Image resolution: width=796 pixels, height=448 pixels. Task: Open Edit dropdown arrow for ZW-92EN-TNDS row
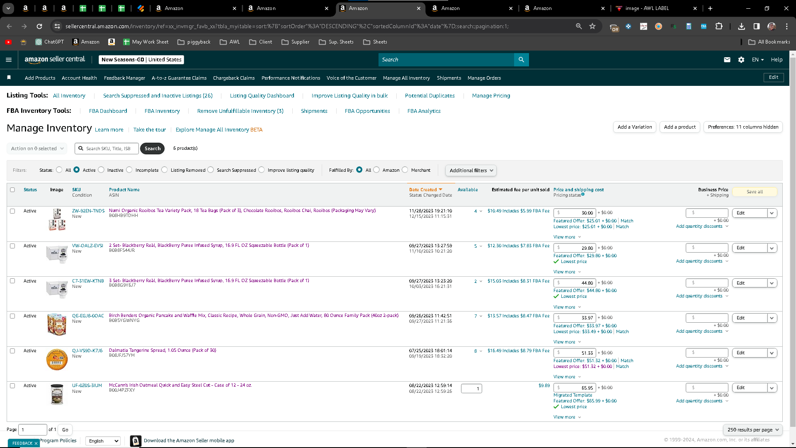772,213
